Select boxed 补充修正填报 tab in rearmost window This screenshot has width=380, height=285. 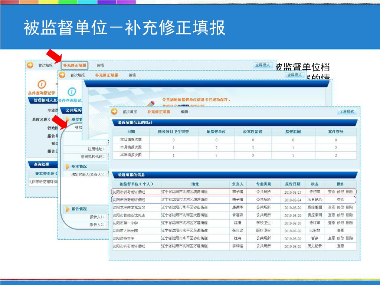[x=74, y=65]
